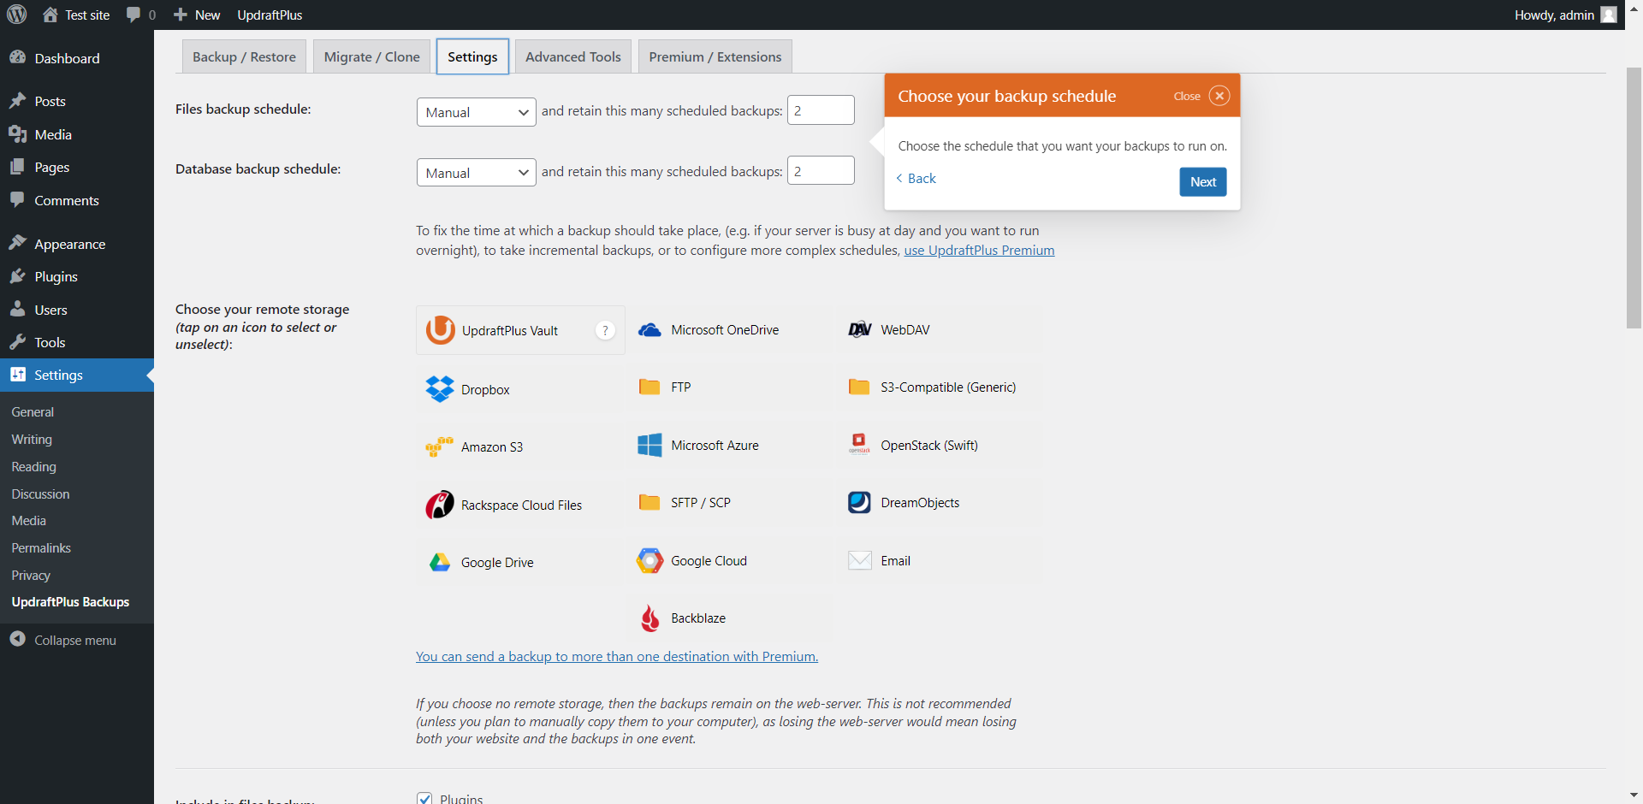Viewport: 1643px width, 804px height.
Task: Pick the Google Drive icon
Action: click(x=440, y=562)
